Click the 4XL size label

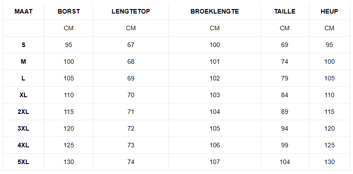pyautogui.click(x=24, y=145)
